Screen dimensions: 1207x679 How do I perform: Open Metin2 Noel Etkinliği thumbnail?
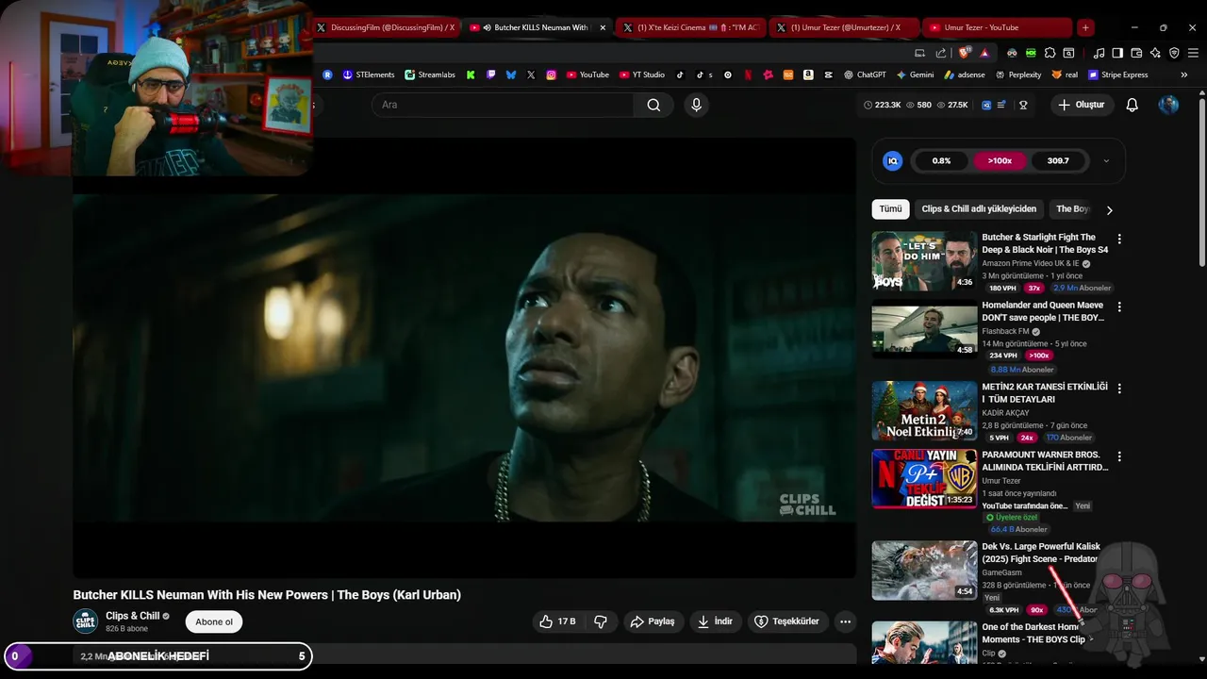pos(924,410)
